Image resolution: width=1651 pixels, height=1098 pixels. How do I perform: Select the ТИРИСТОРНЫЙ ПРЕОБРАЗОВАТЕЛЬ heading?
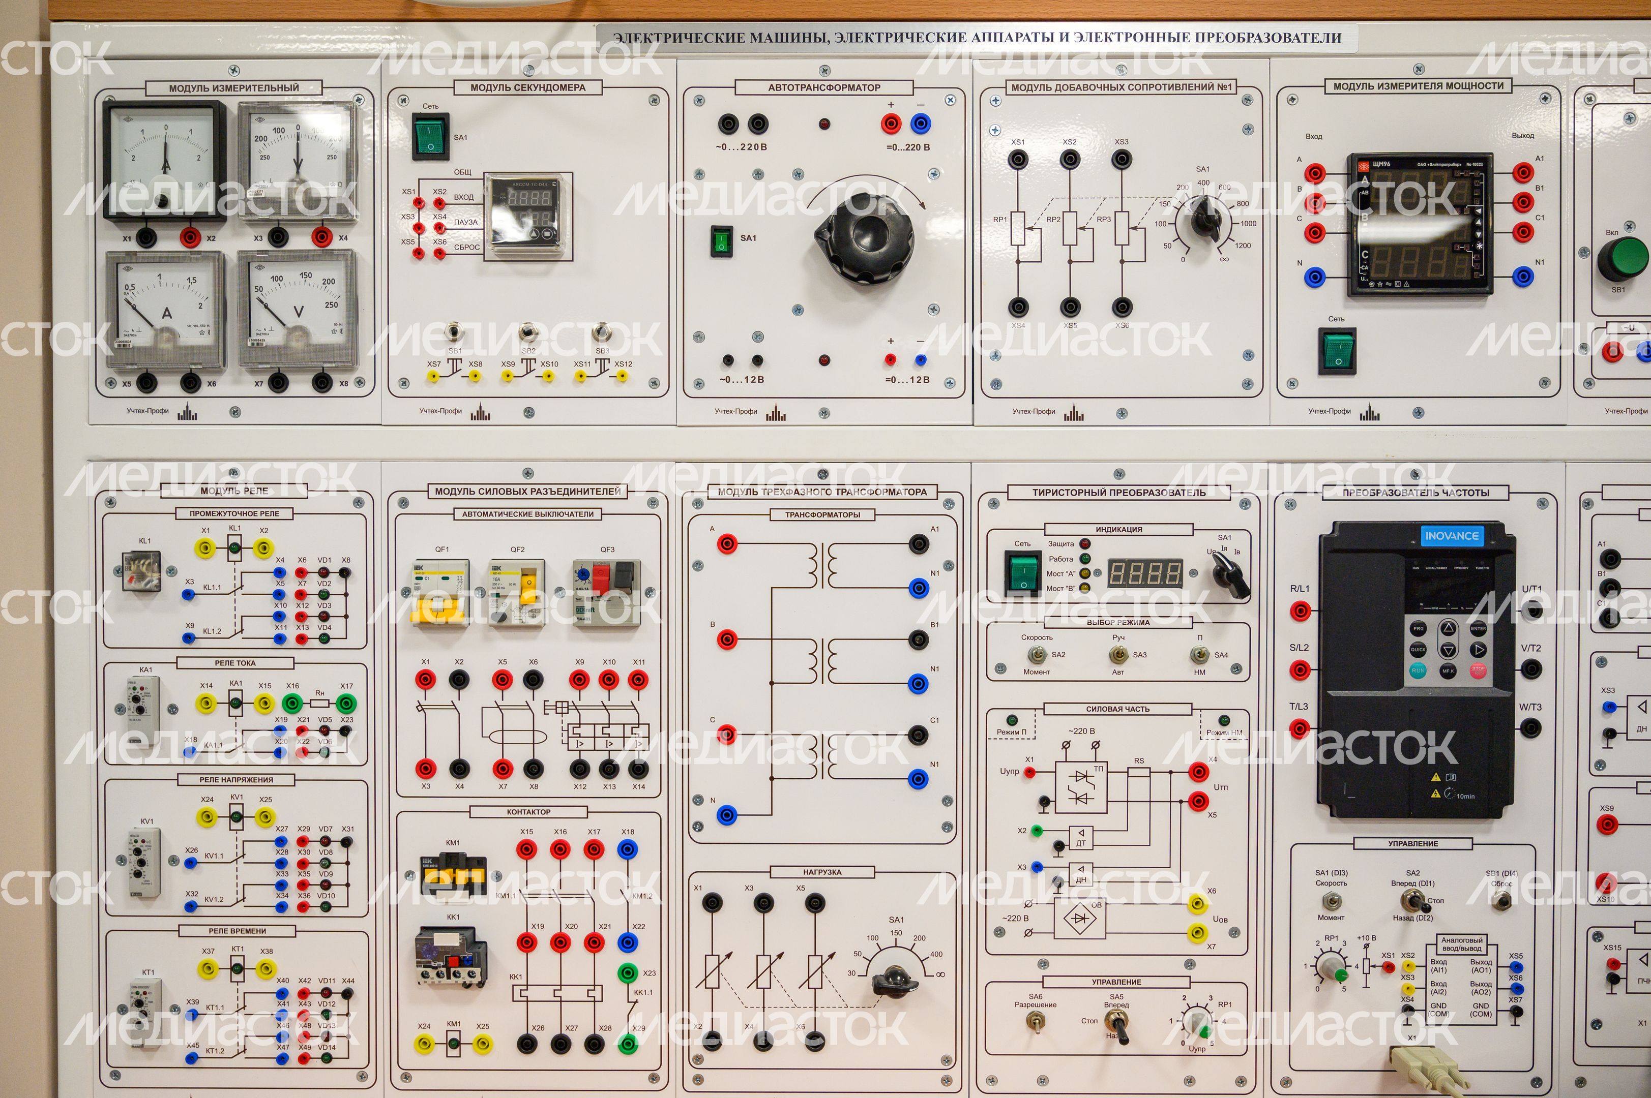coord(1118,492)
